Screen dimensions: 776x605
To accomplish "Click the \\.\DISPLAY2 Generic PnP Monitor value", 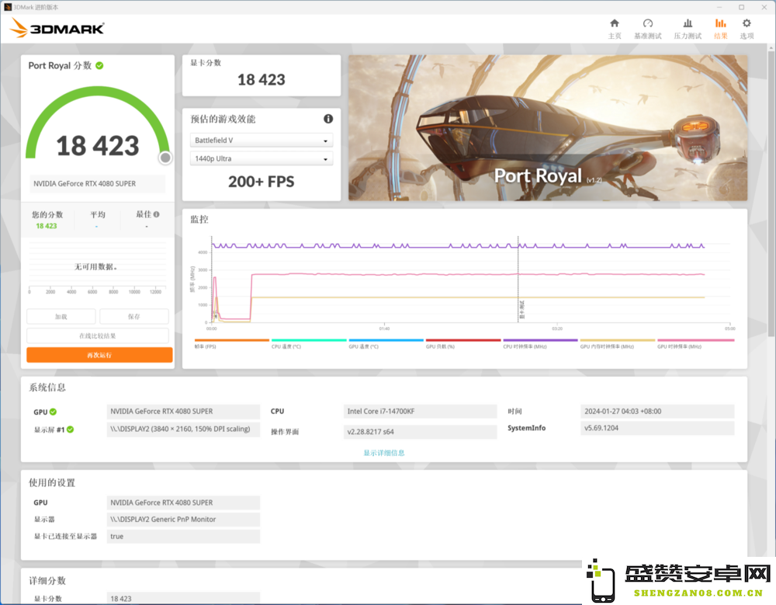I will [183, 520].
